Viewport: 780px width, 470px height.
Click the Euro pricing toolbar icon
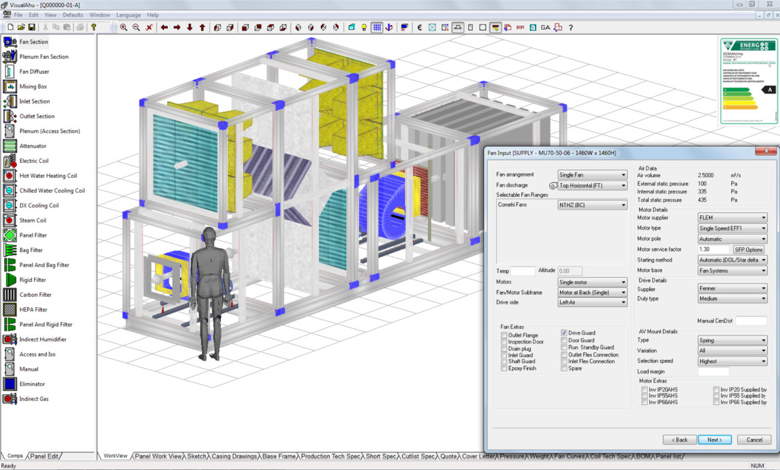420,28
